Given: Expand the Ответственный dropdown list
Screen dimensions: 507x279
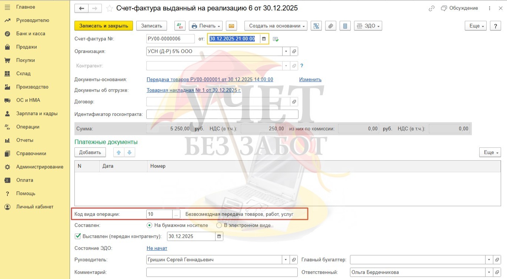Looking at the screenshot, I should pyautogui.click(x=490, y=272).
